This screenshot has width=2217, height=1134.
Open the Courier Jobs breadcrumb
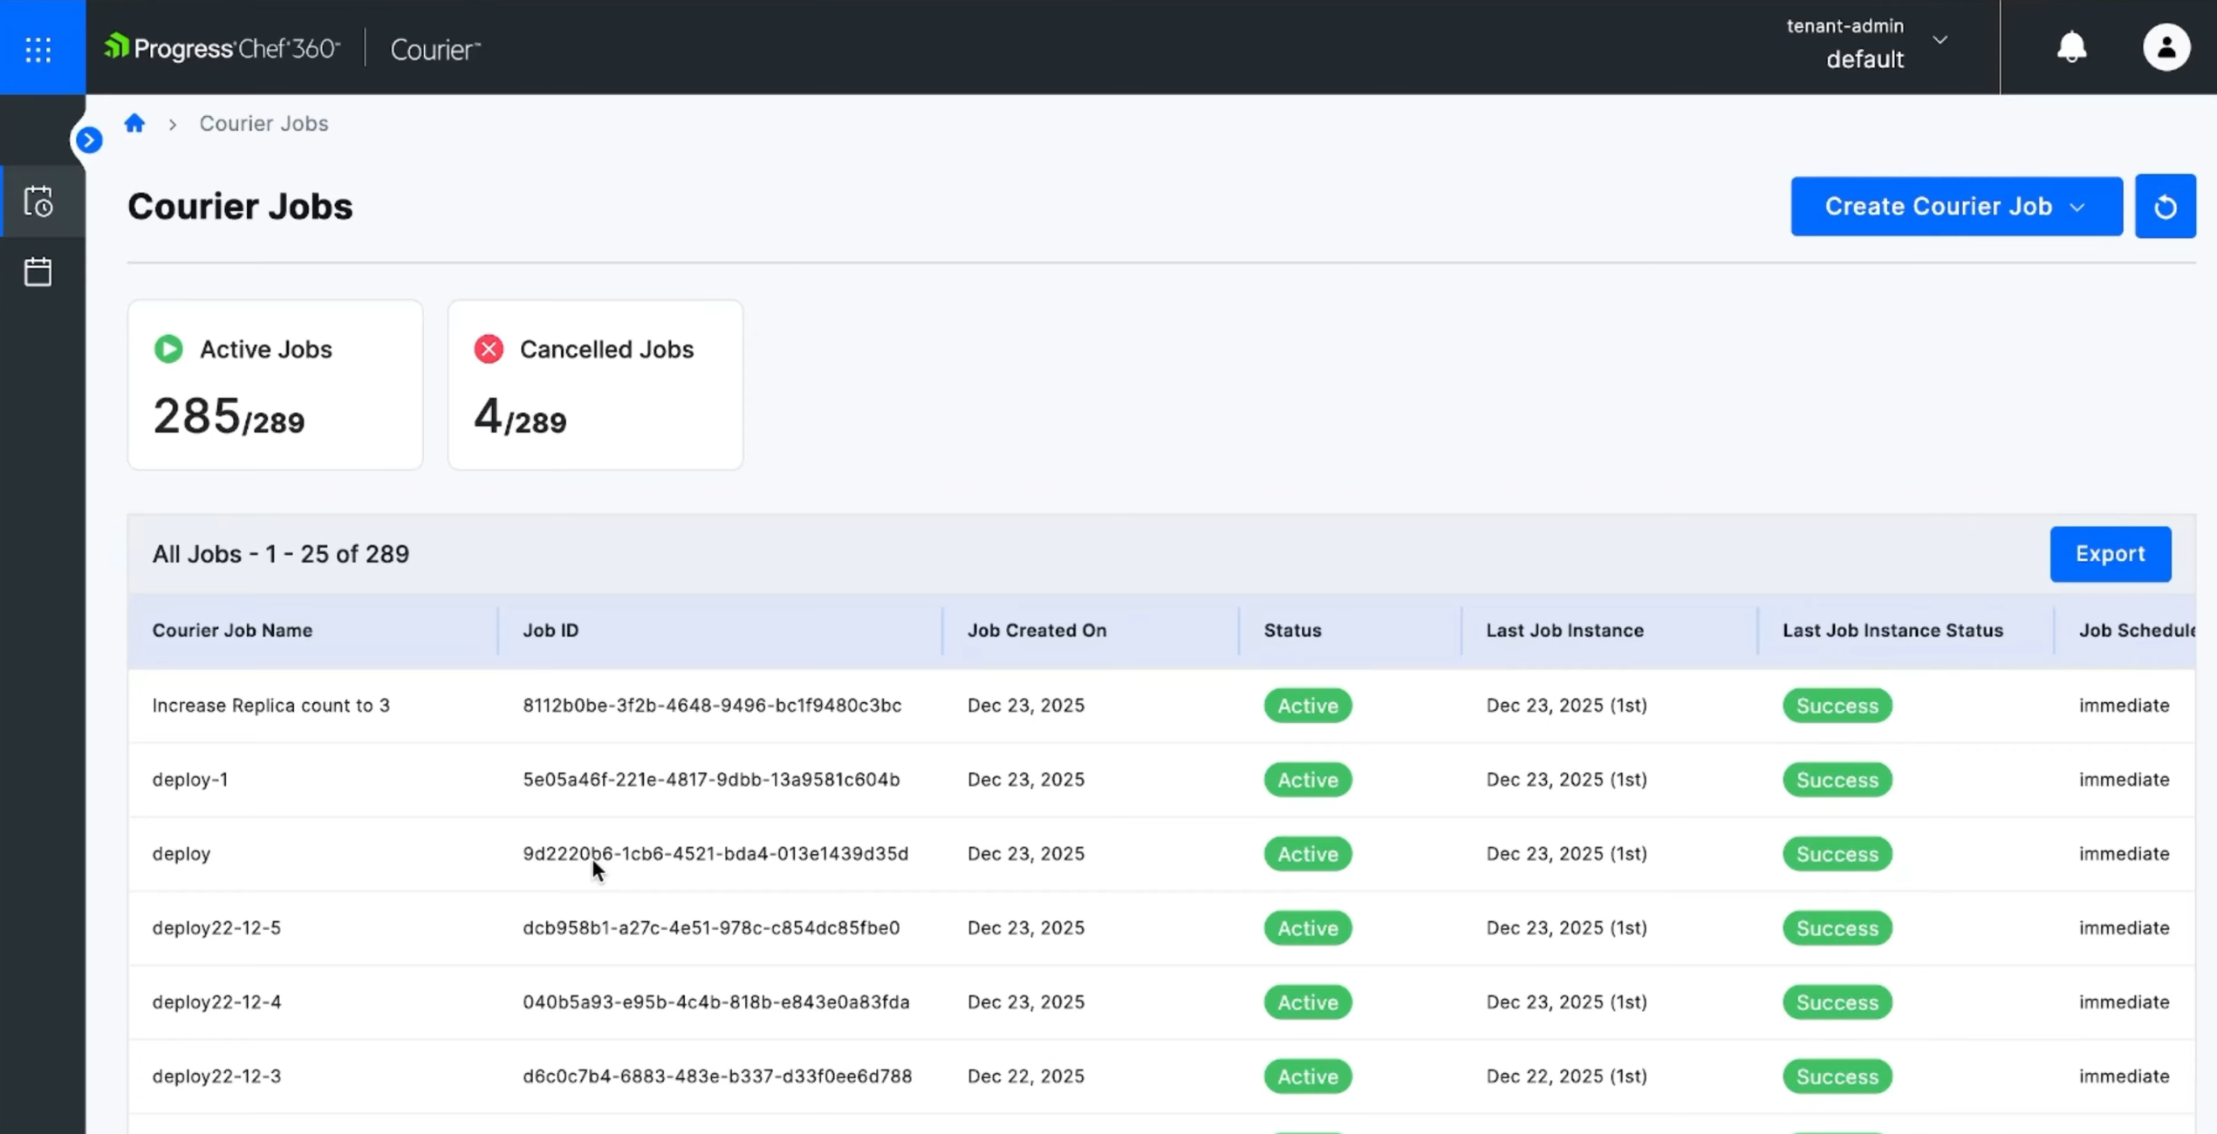263,123
